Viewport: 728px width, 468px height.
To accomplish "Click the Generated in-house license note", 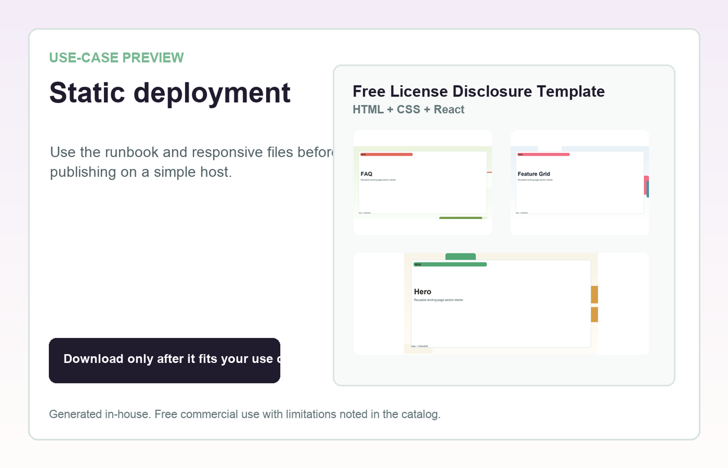I will pos(245,414).
